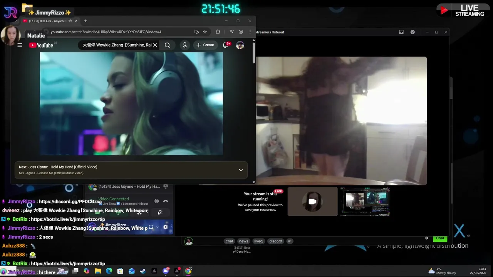Open the YouTube Create menu

(x=205, y=45)
